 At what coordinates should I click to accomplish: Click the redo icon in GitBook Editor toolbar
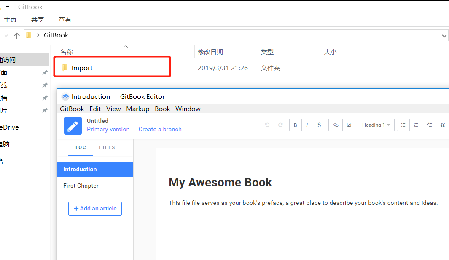tap(280, 125)
